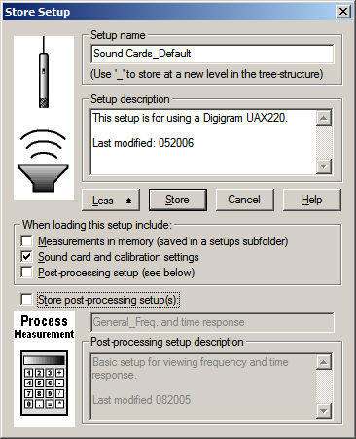The height and width of the screenshot is (439, 356).
Task: Uncheck Sound card and calibration settings
Action: coord(26,257)
